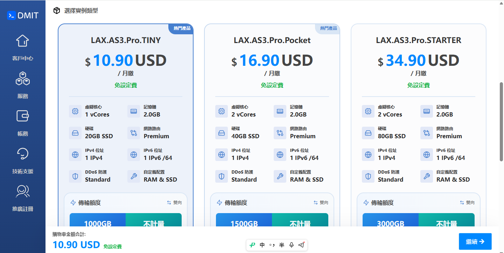Click the IPv4 位址 globe icon in the Pocket card
504x253 pixels.
tap(221, 155)
